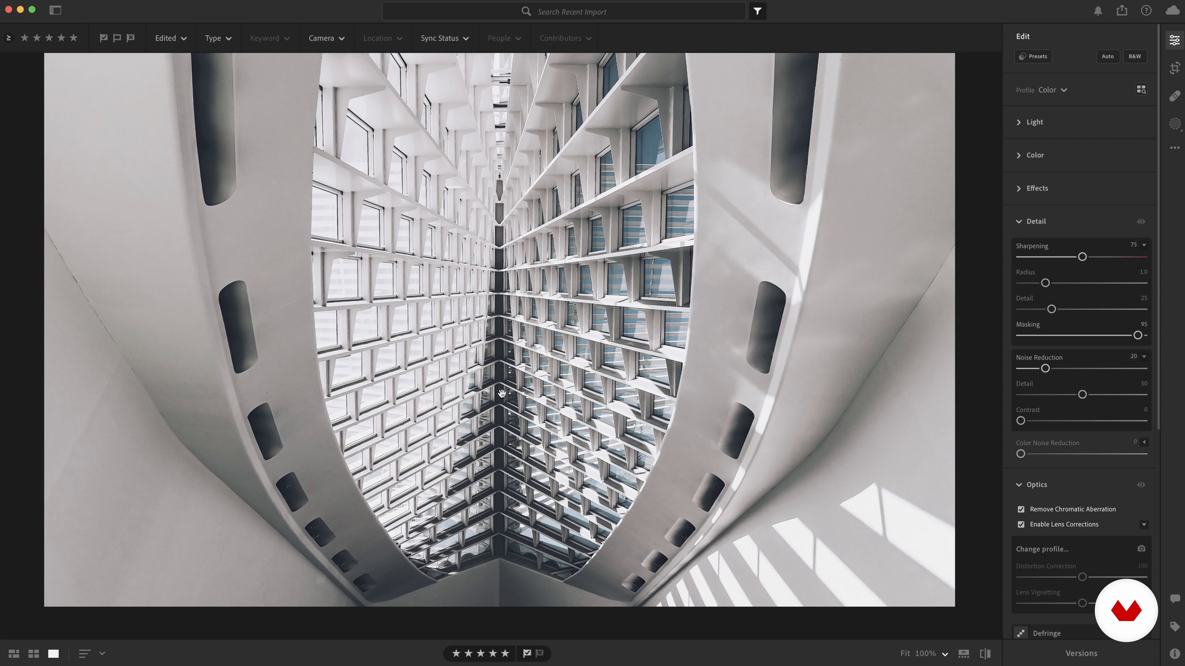
Task: Open the Keywords tag icon
Action: pyautogui.click(x=1175, y=626)
